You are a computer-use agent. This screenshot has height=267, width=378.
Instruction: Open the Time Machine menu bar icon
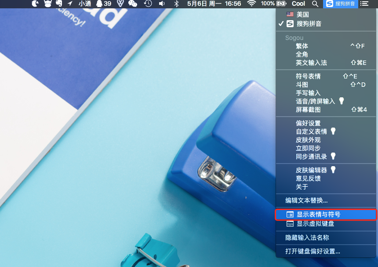click(148, 4)
